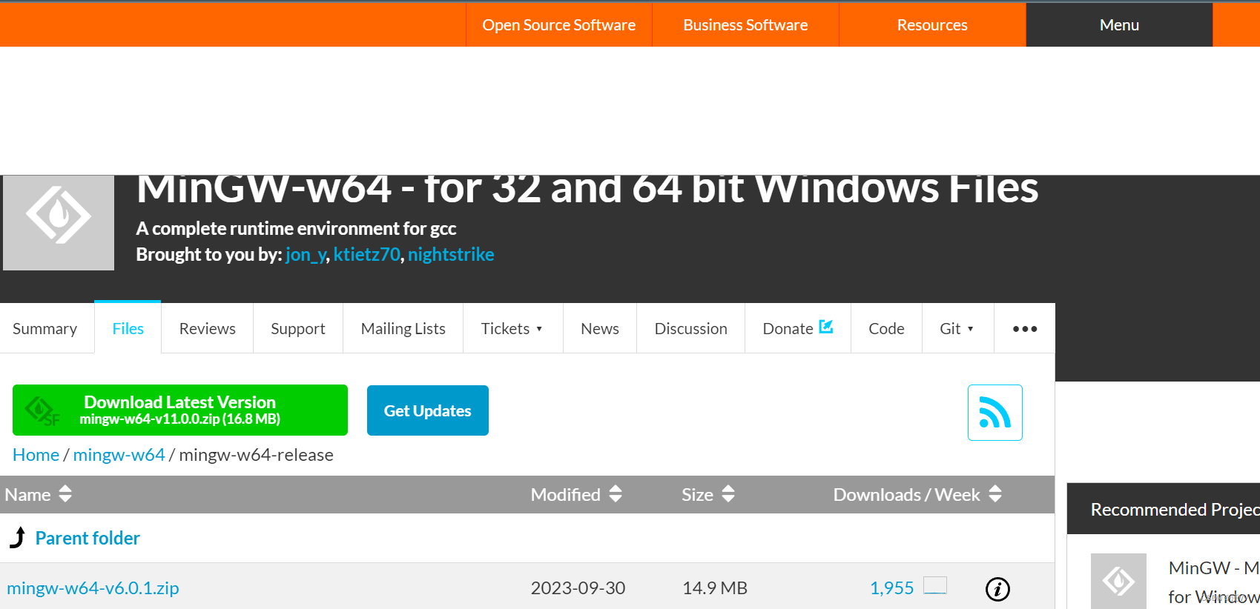
Task: Click the Donate external link icon
Action: [x=825, y=327]
